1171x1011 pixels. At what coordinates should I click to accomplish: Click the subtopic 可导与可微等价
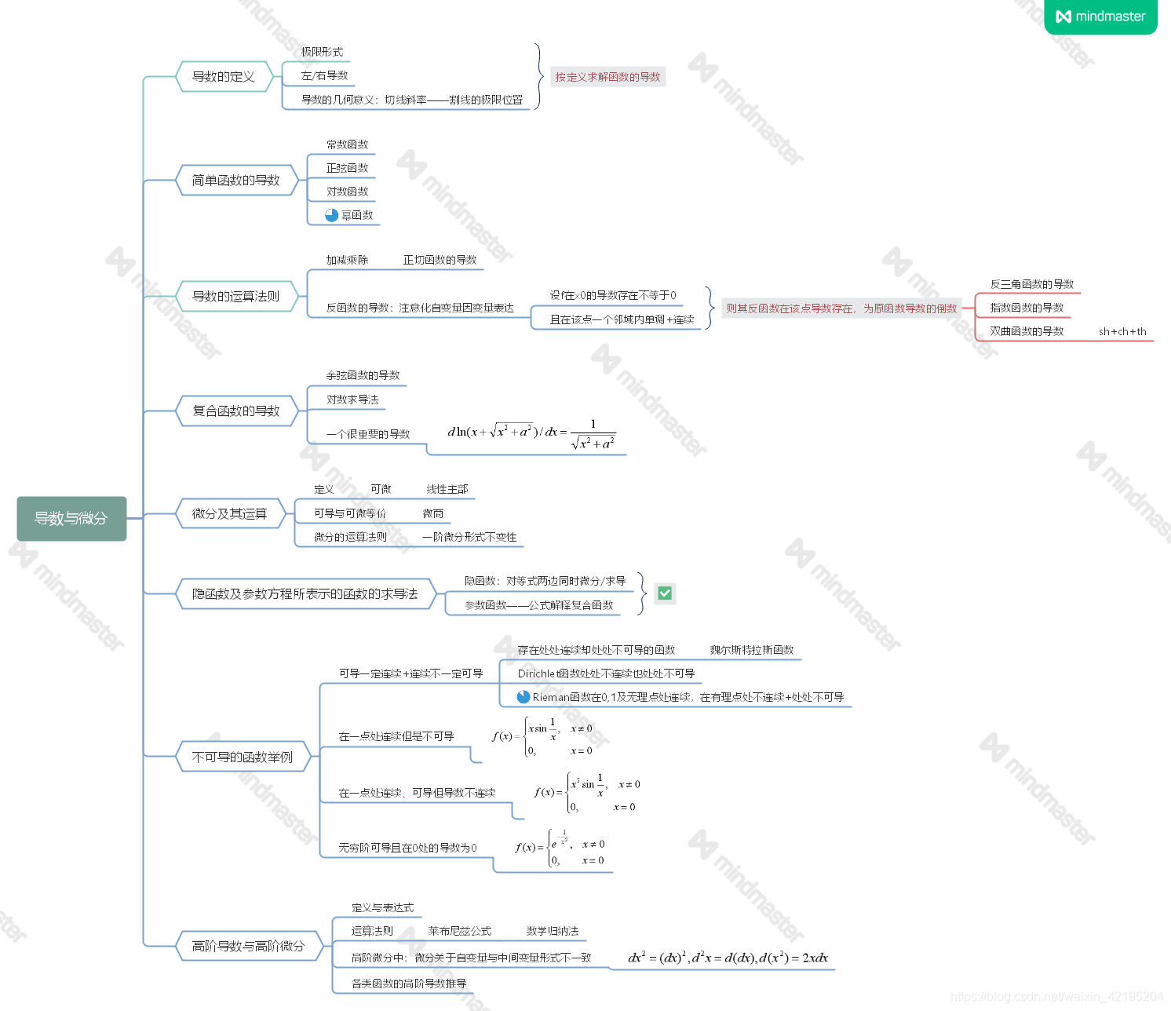[350, 513]
